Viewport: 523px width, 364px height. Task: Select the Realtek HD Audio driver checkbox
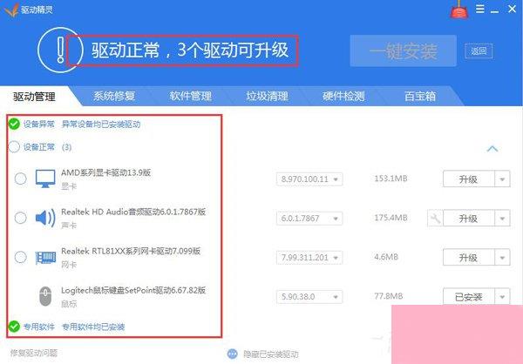(21, 218)
